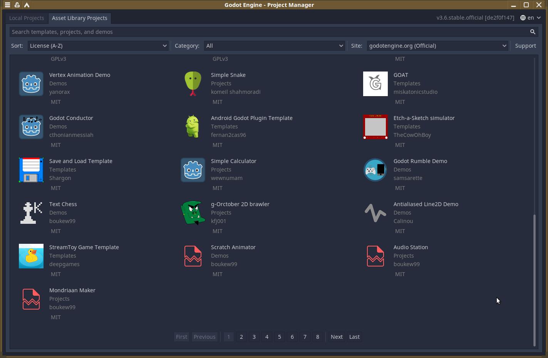Image resolution: width=548 pixels, height=358 pixels.
Task: Click the floppy disk Save and Load Template icon
Action: click(x=31, y=170)
